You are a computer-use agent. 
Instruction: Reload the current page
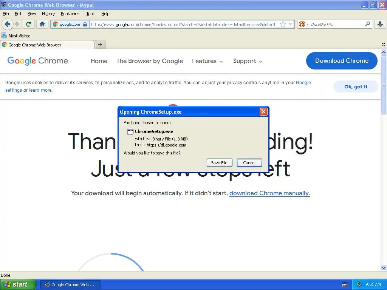click(x=28, y=24)
